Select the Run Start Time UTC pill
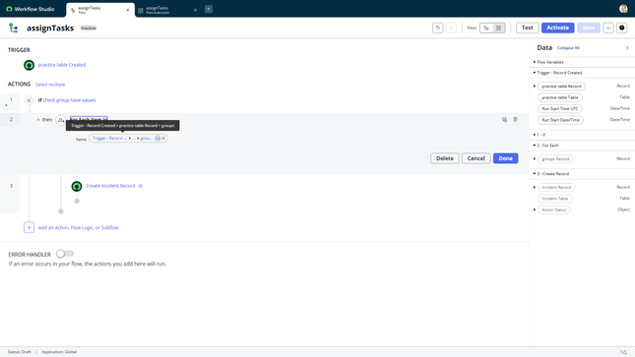 click(x=560, y=109)
